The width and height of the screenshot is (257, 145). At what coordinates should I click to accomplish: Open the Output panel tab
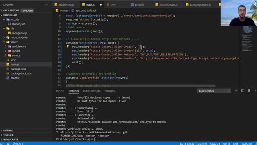click(x=60, y=91)
